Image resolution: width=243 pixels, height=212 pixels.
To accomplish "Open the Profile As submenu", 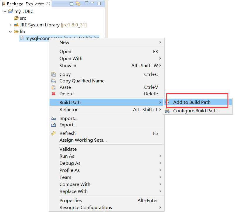I will pyautogui.click(x=107, y=170).
